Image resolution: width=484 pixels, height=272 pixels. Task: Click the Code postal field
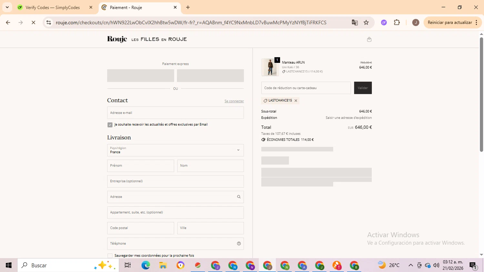141,228
